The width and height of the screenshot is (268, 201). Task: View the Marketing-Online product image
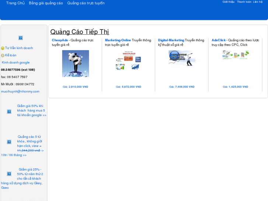129,60
